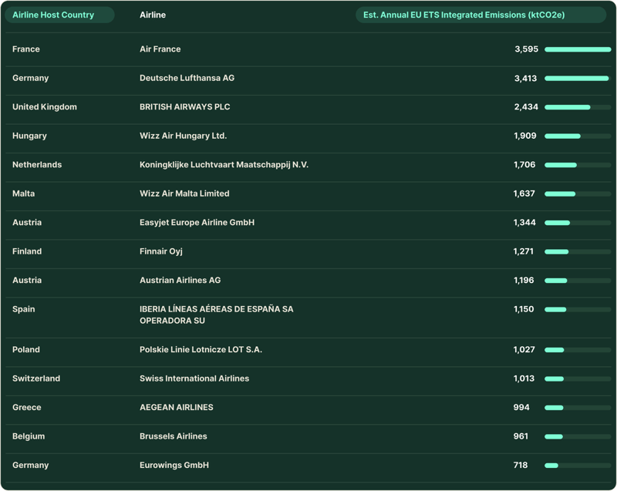This screenshot has height=491, width=617.
Task: Select AEGEAN AIRLINES entry
Action: pos(177,407)
